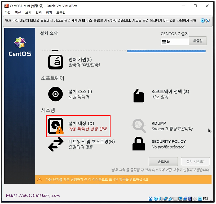This screenshot has width=216, height=204.
Task: Close the VirtualBox window
Action: [207, 6]
